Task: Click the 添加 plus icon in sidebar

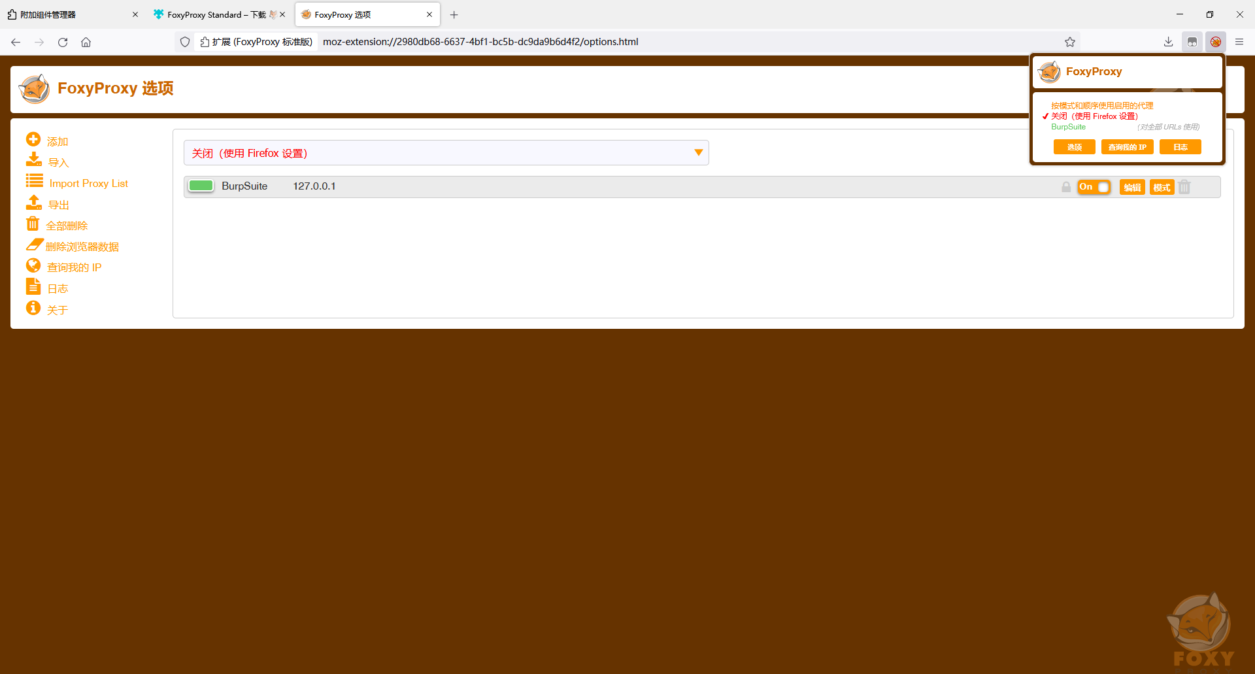Action: pyautogui.click(x=33, y=140)
